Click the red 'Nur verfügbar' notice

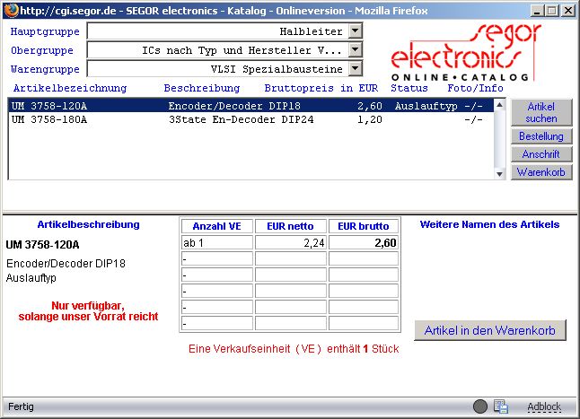(88, 311)
